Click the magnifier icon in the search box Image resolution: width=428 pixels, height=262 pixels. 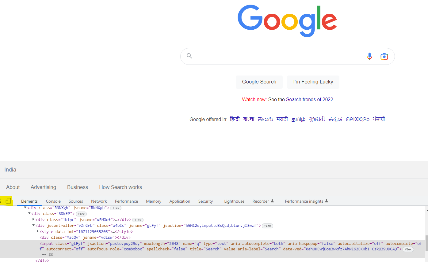click(189, 56)
